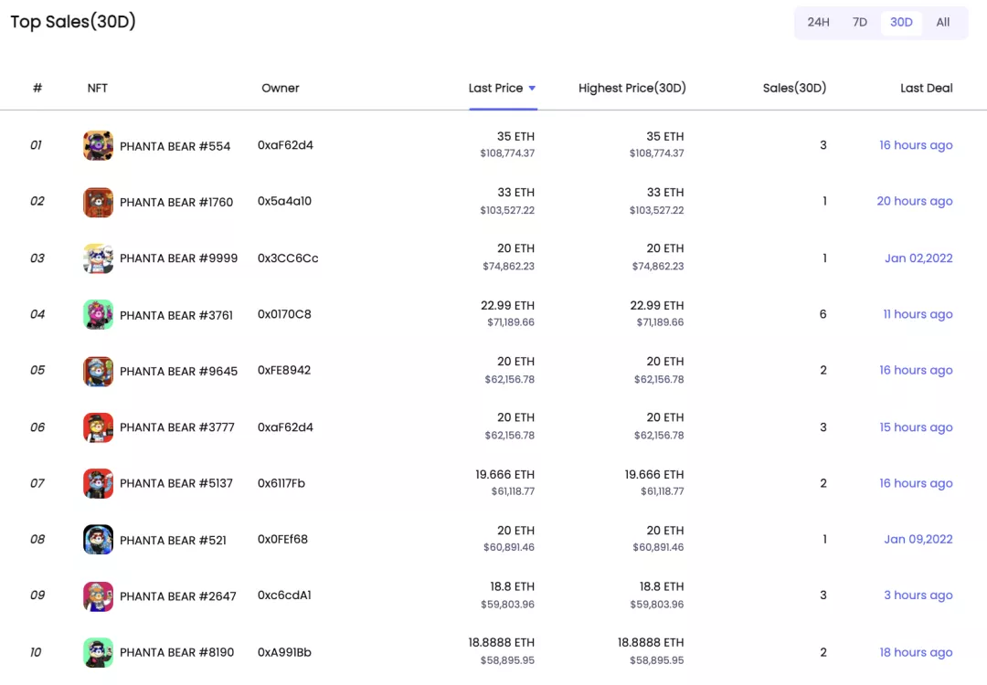987x685 pixels.
Task: Open the 11 hours ago deal link
Action: [x=918, y=314]
